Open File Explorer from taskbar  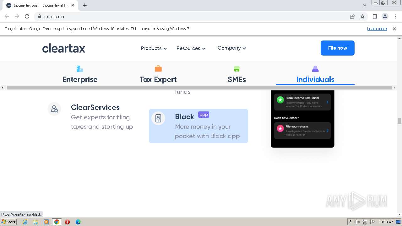coord(35,222)
